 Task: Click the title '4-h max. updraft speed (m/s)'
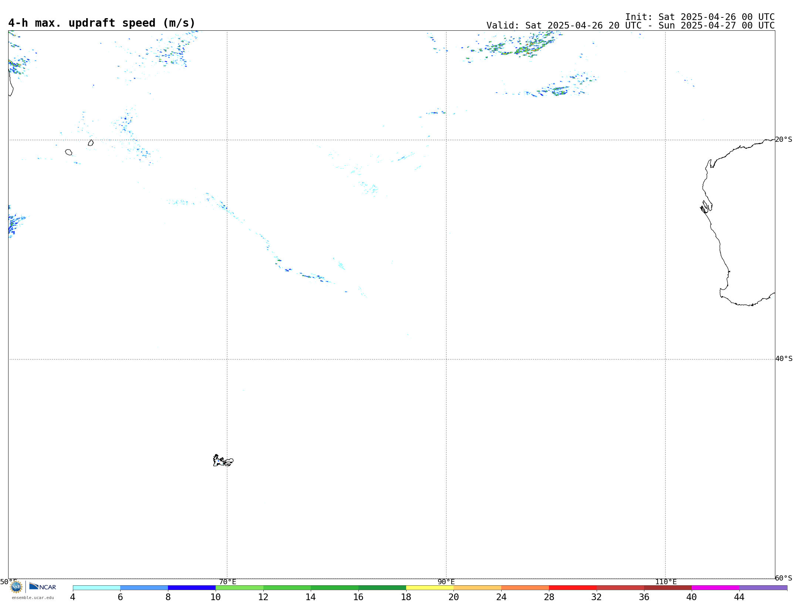click(102, 23)
